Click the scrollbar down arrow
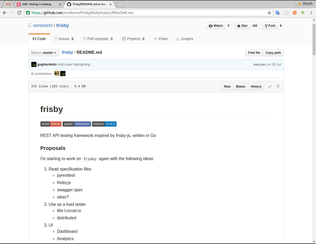 click(314, 241)
